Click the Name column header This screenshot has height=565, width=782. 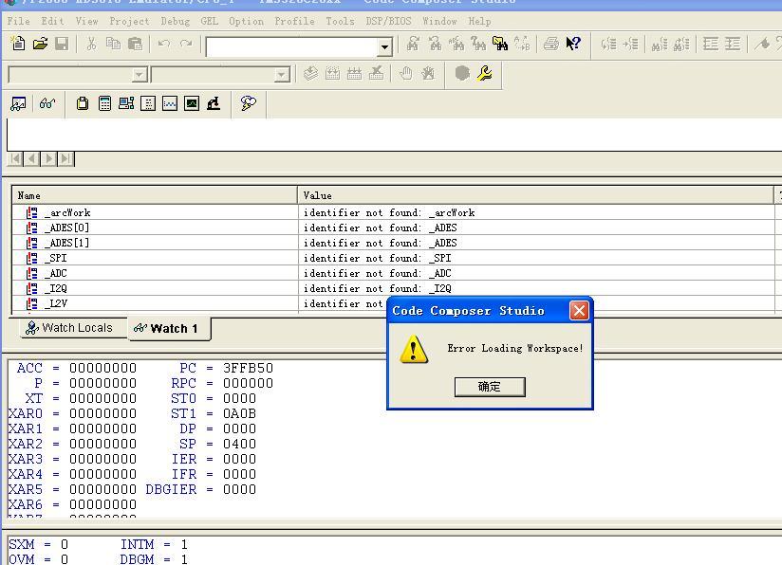click(x=155, y=195)
